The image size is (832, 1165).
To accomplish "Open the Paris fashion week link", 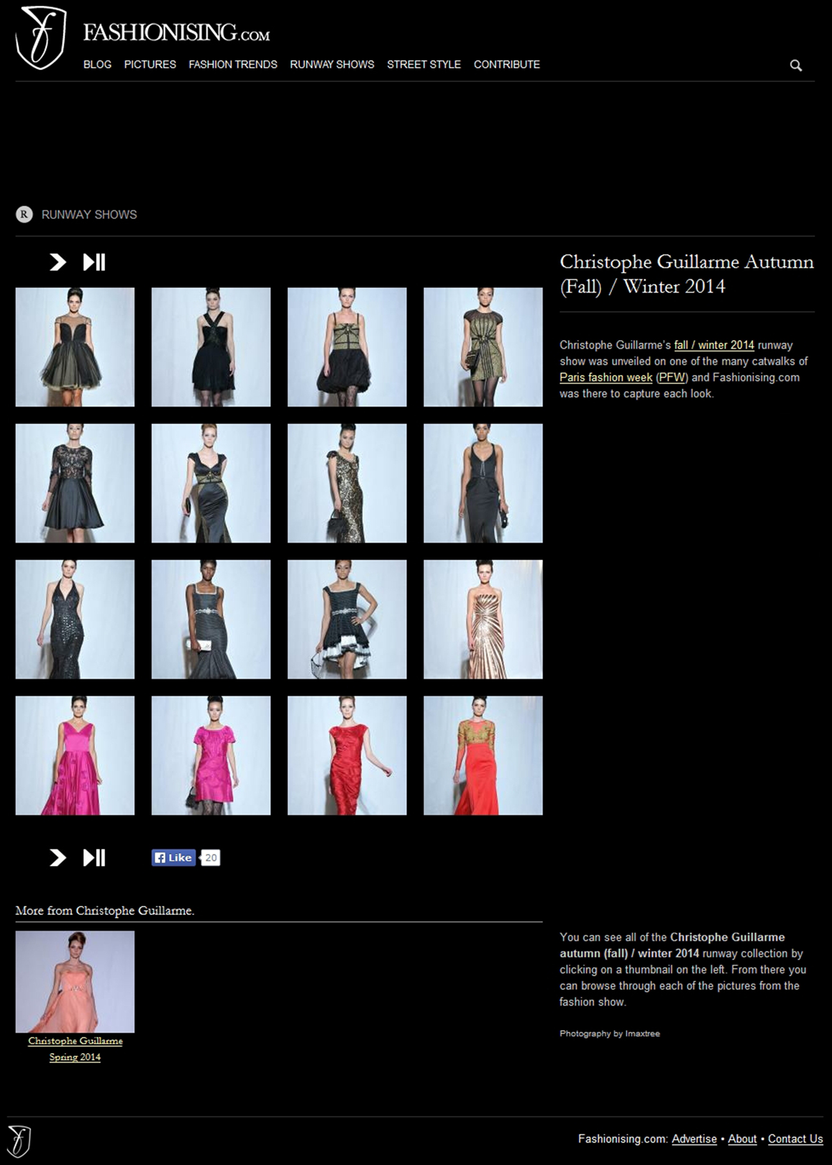I will click(x=606, y=377).
